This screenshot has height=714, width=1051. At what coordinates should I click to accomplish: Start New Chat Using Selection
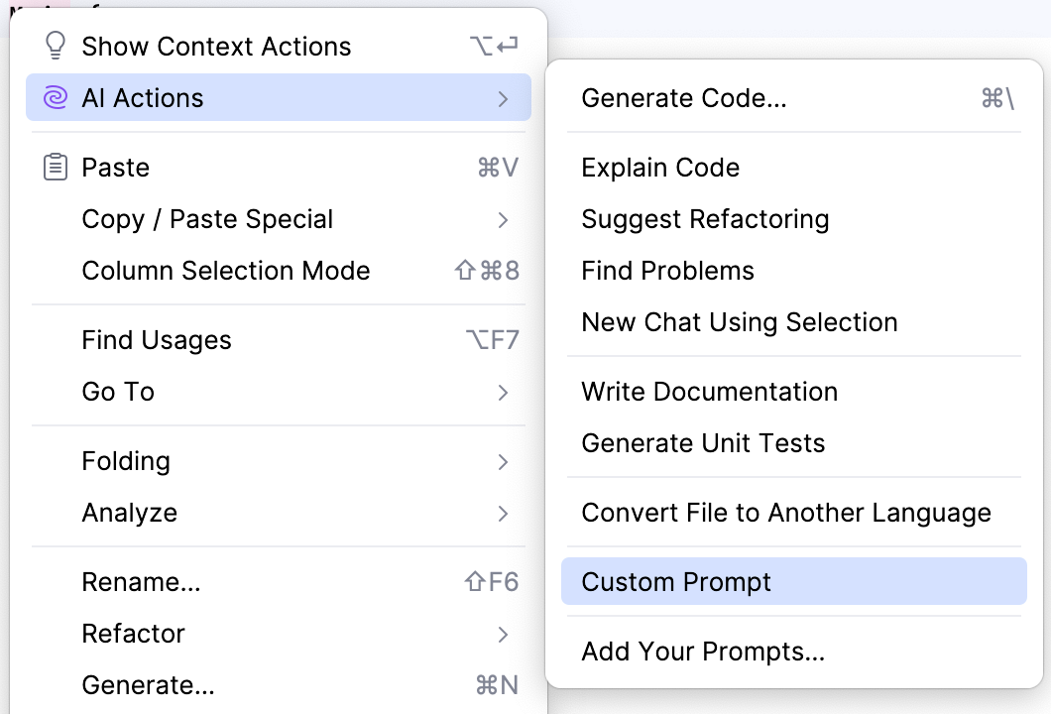pos(740,321)
